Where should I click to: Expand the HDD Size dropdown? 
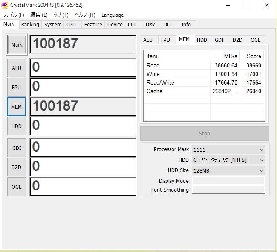[228, 170]
